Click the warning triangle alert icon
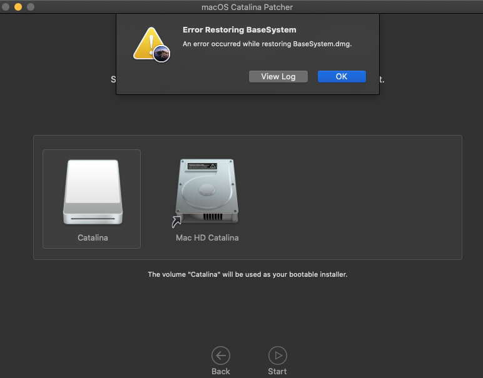This screenshot has height=378, width=483. pyautogui.click(x=151, y=44)
